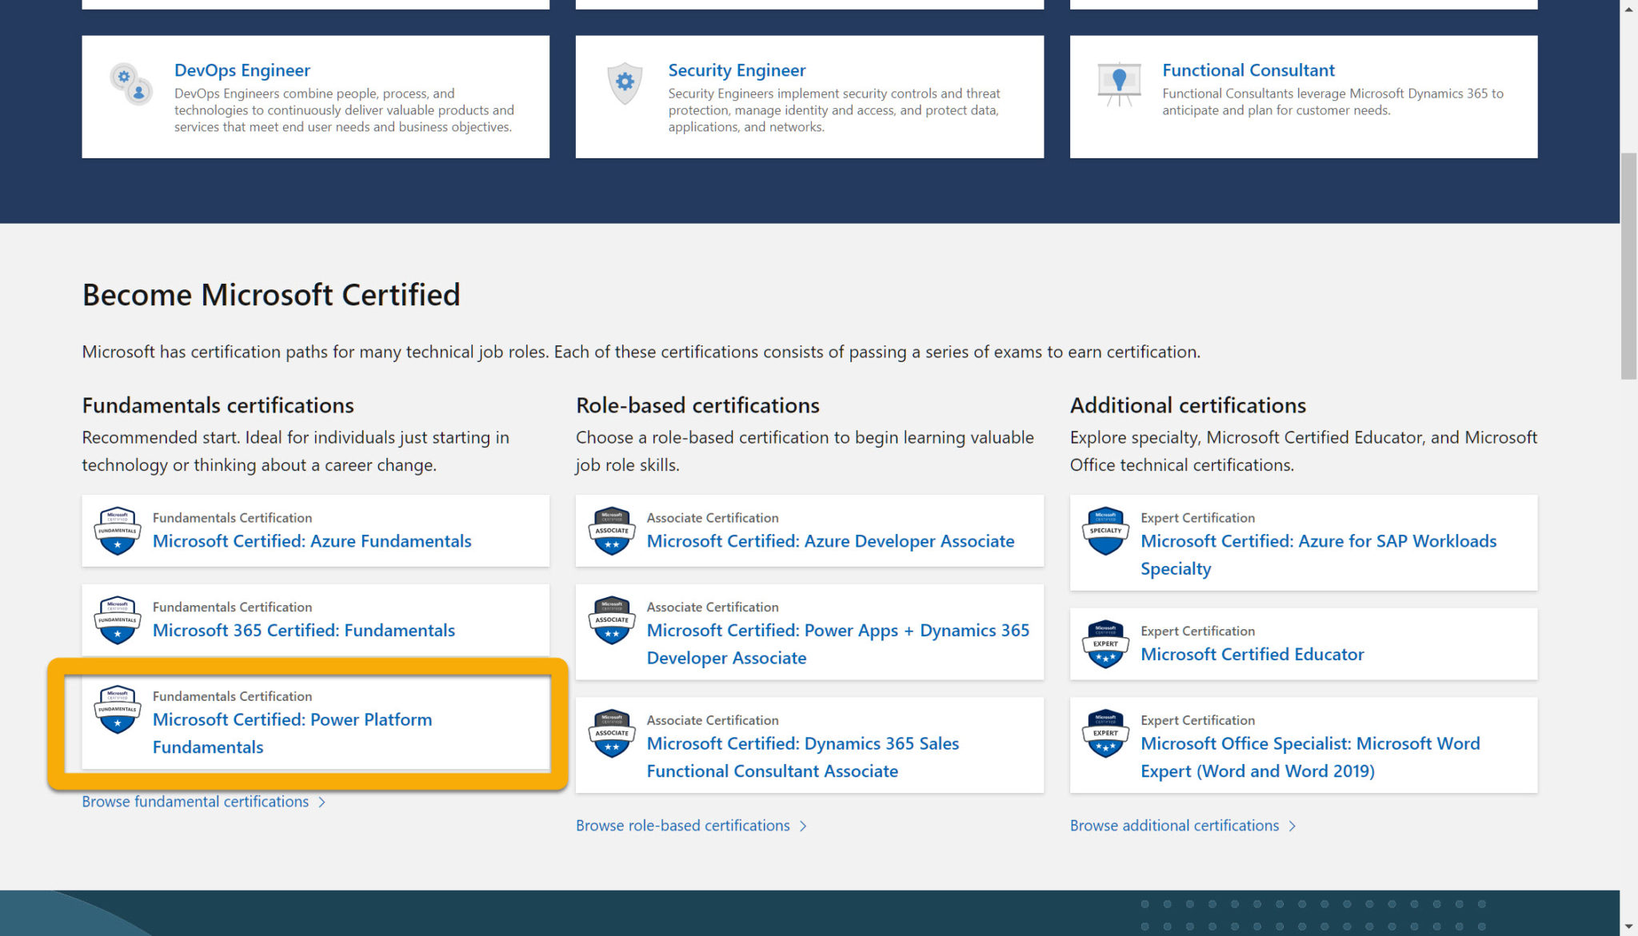Open the Security Engineer role link

[737, 70]
